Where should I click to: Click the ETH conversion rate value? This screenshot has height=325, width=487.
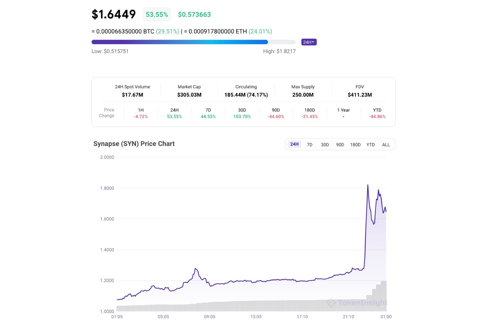(x=217, y=31)
